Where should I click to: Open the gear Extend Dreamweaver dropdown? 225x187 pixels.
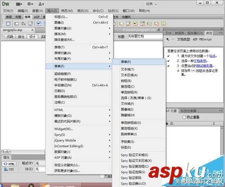click(x=30, y=4)
